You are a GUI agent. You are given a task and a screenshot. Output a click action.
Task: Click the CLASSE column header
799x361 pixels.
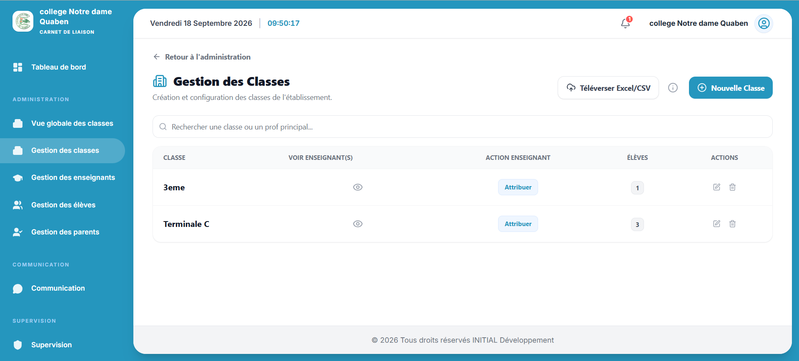[x=174, y=157]
